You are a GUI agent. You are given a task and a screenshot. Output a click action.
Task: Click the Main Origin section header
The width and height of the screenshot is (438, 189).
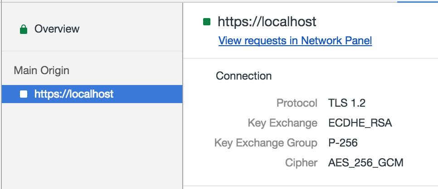click(x=42, y=71)
